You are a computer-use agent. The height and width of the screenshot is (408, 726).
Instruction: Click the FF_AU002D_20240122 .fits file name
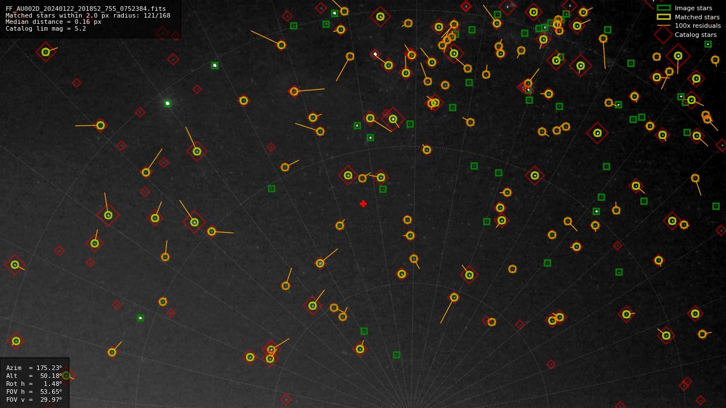86,9
